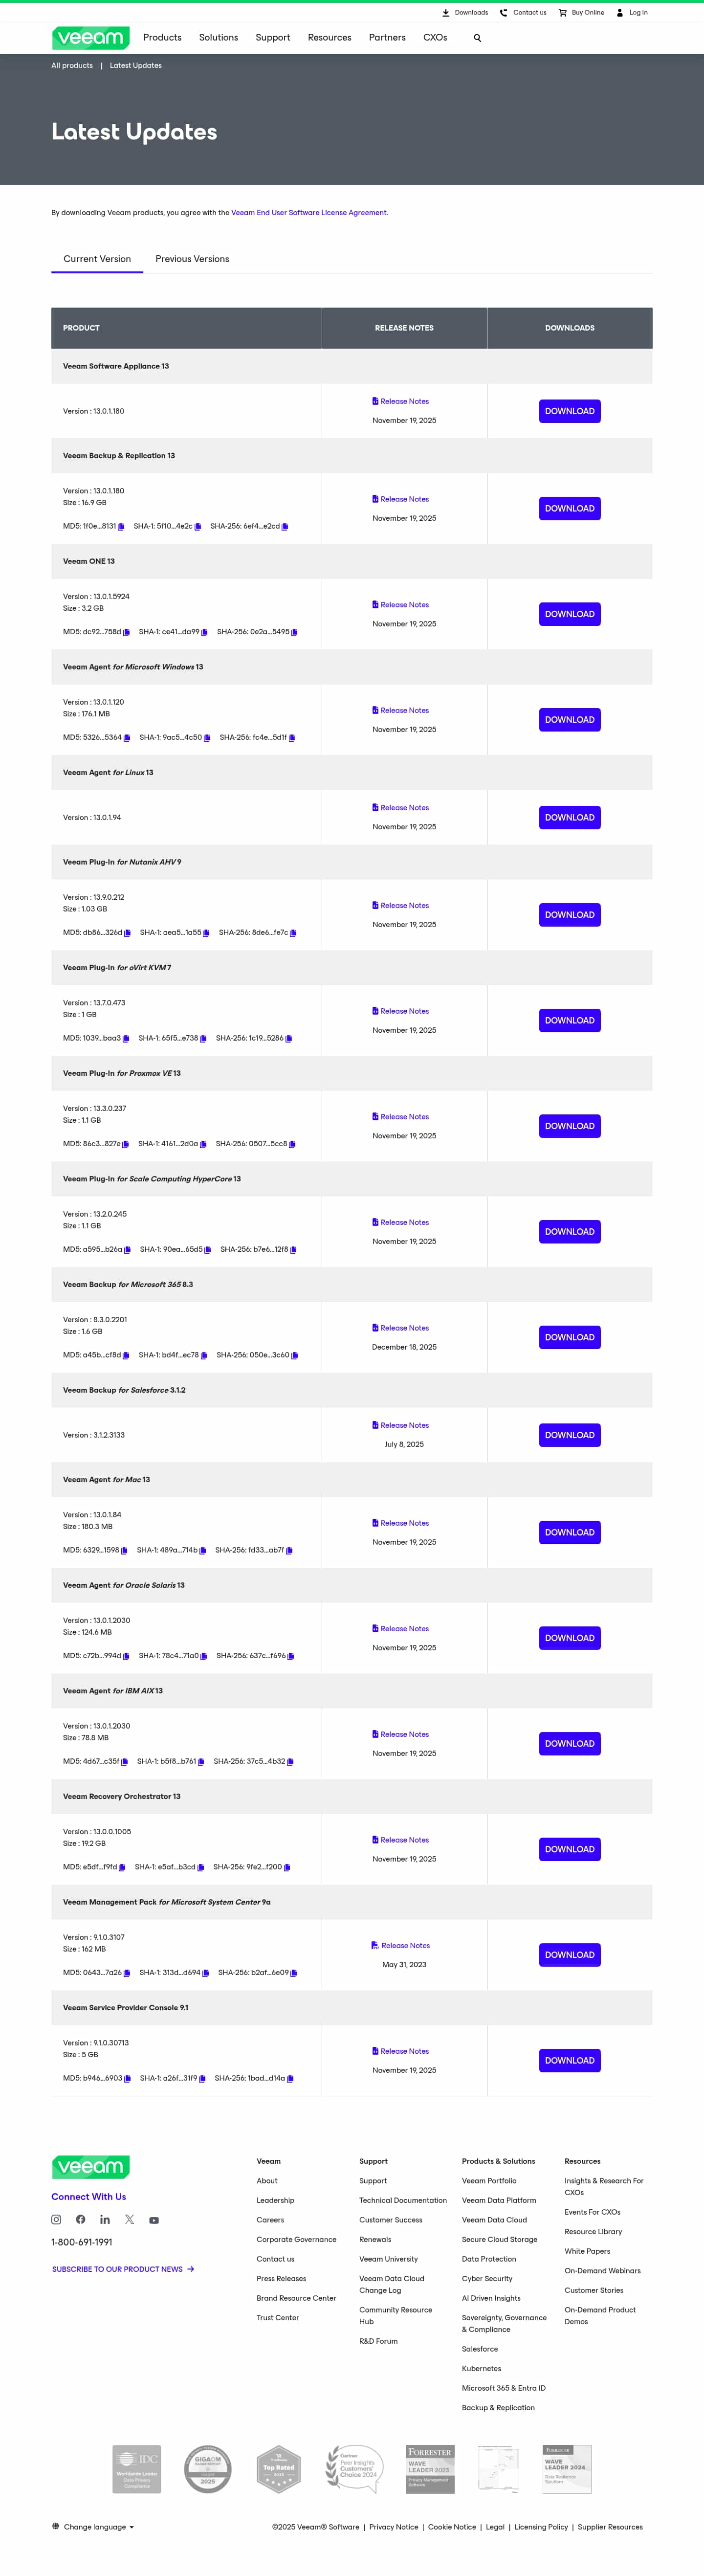Open the Solutions navigation menu

coord(218,38)
